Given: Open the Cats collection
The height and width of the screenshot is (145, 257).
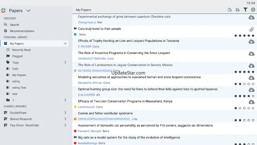Looking at the screenshot, I should [x=15, y=69].
